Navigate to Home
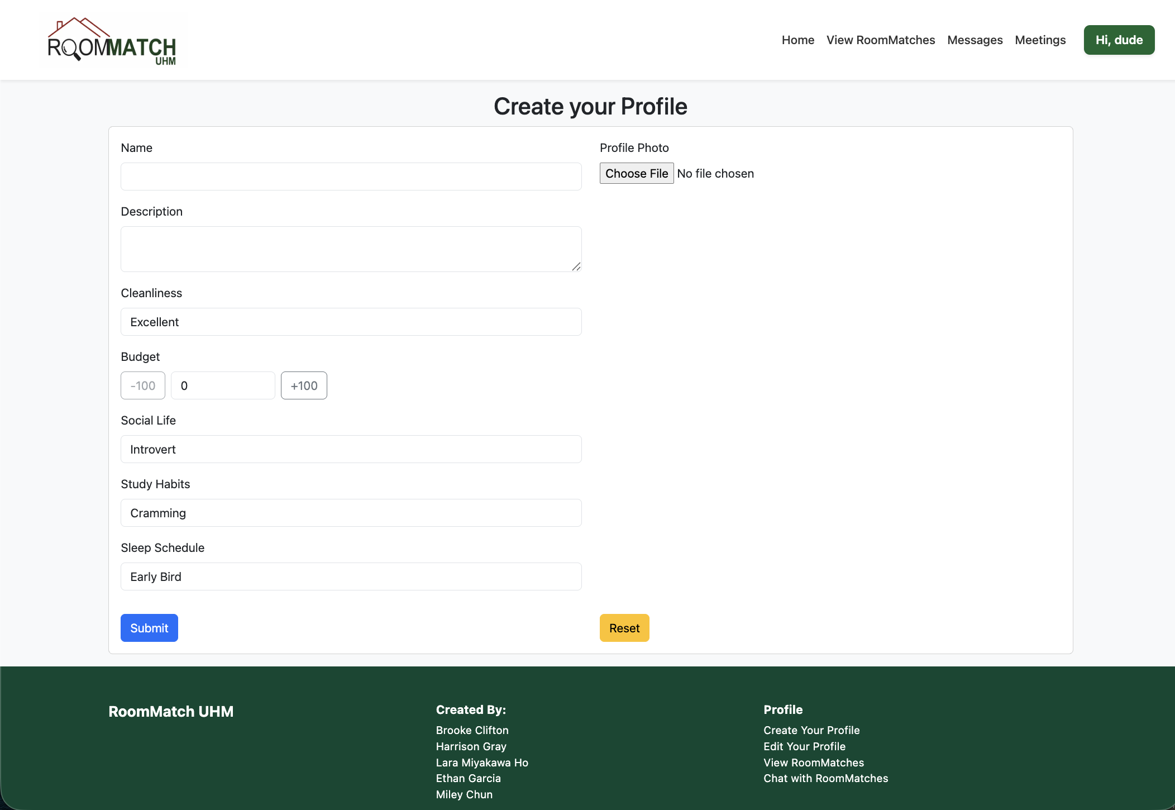This screenshot has width=1175, height=810. (797, 40)
